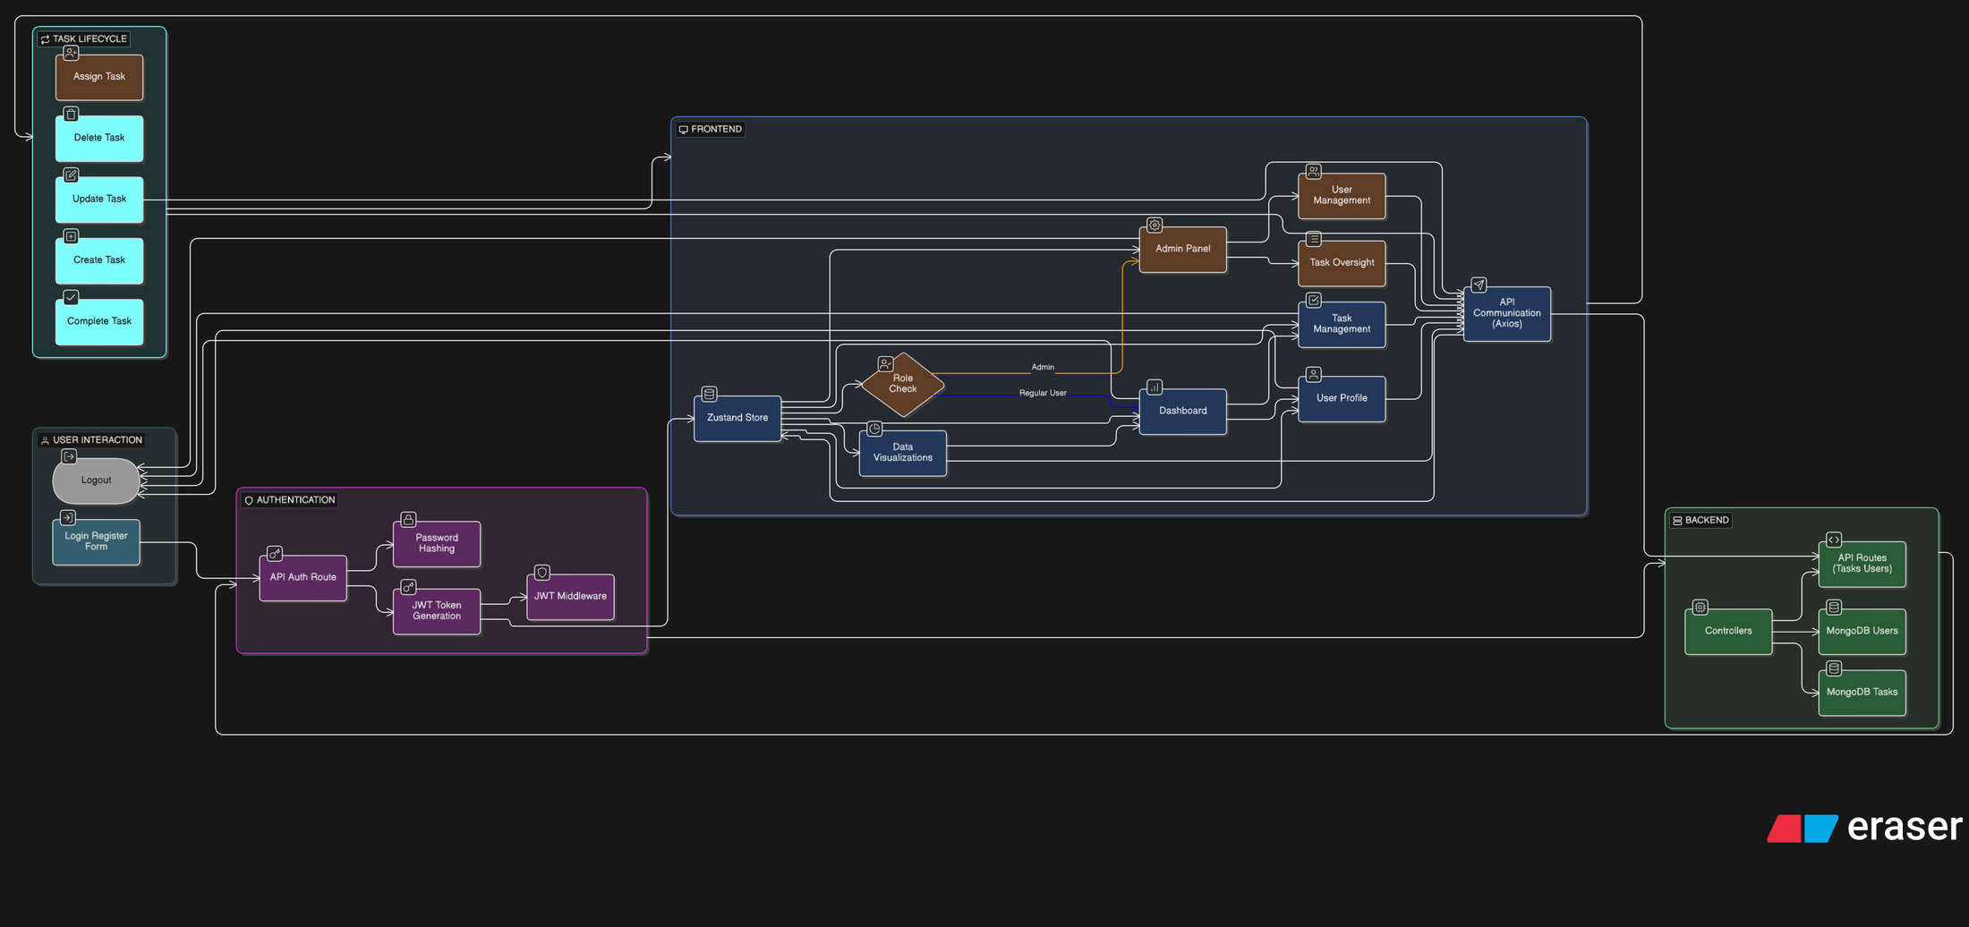Select the FRONTEND group label
This screenshot has height=927, width=1969.
[x=710, y=130]
